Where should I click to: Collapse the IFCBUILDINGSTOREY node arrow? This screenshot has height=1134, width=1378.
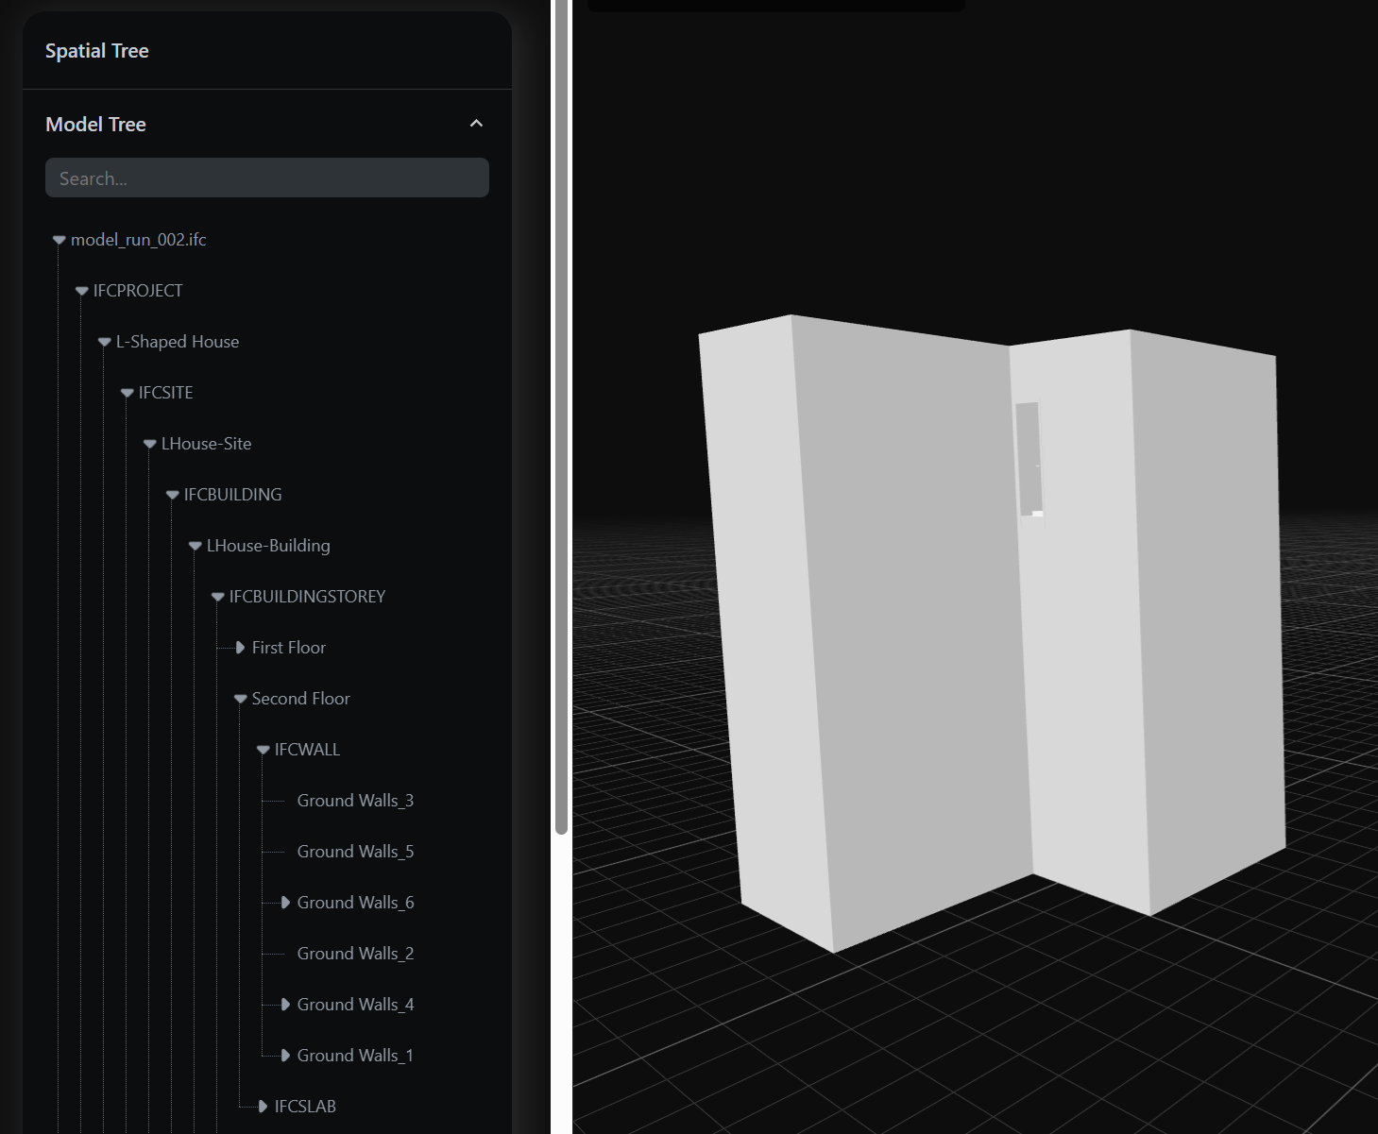click(x=218, y=597)
